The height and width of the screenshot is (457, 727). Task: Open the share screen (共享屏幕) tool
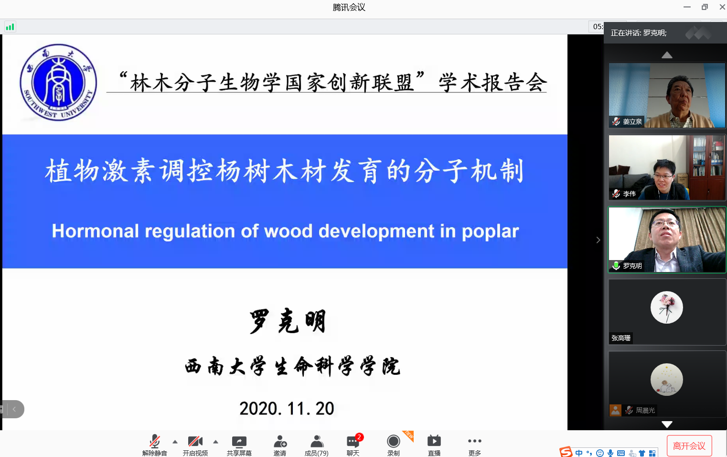click(x=239, y=442)
